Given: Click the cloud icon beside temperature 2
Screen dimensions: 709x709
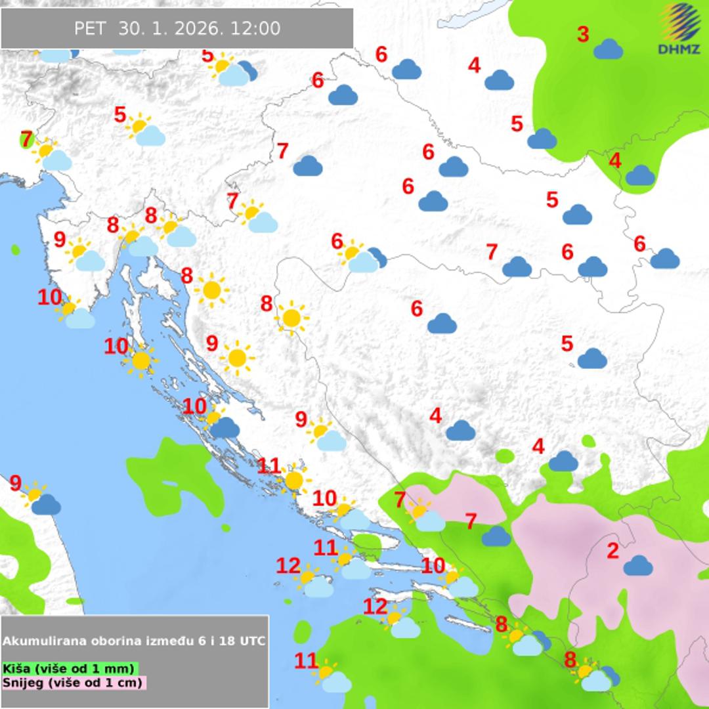Looking at the screenshot, I should [637, 565].
